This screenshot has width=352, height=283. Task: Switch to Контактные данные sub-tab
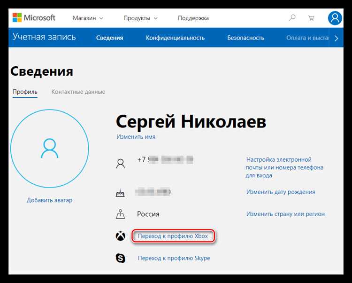click(x=78, y=92)
